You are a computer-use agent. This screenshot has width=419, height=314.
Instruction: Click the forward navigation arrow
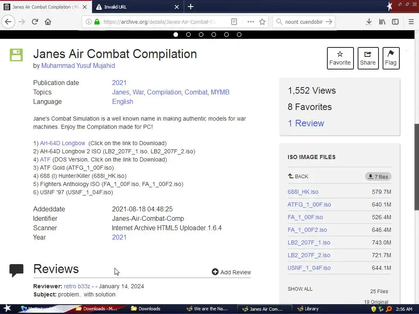coord(22,22)
